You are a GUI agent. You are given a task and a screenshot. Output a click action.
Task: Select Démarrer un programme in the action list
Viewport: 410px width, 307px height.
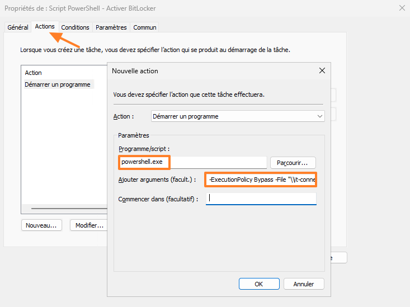click(x=58, y=84)
